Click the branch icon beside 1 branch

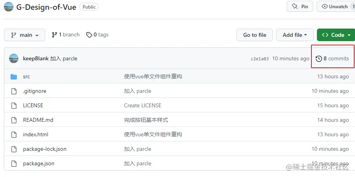[54, 35]
